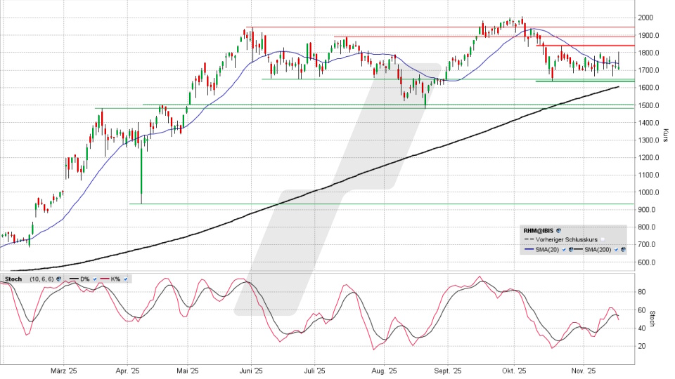Viewport: 675px width, 379px height.
Task: Select the SMA(20) legend label
Action: tap(547, 249)
